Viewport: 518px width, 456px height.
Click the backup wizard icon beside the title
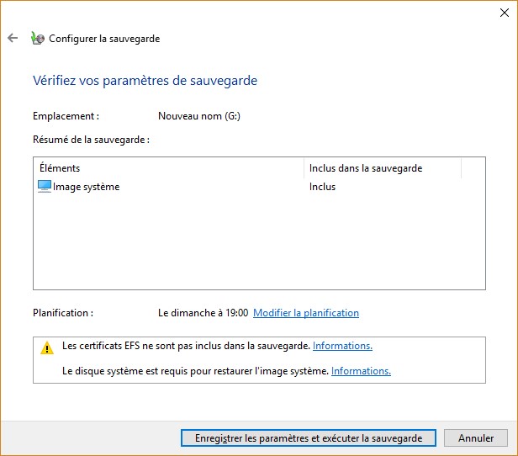coord(37,38)
